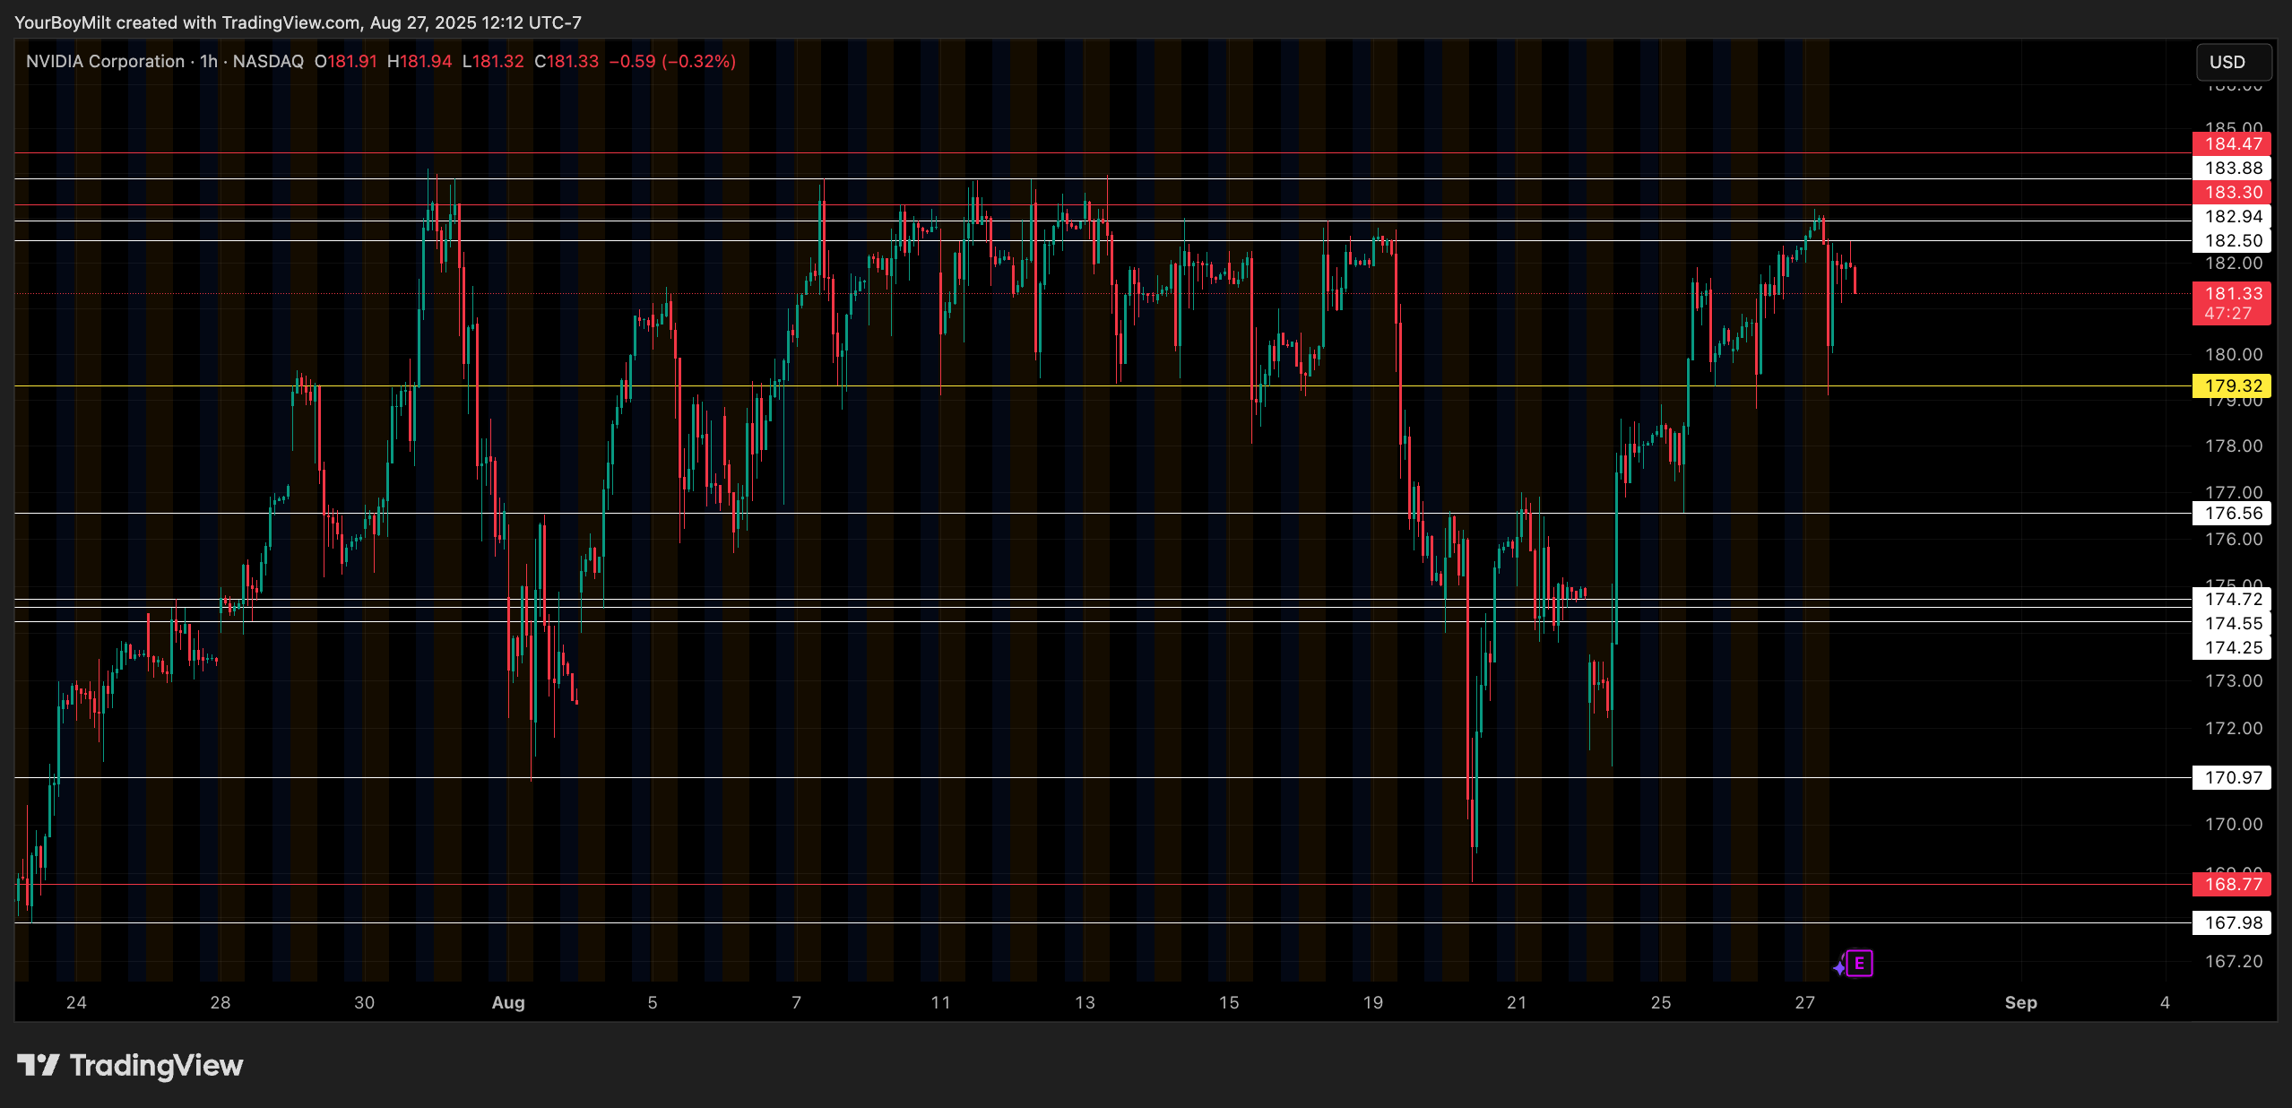The width and height of the screenshot is (2292, 1108).
Task: Click the Sep label on time axis
Action: pos(2020,1002)
